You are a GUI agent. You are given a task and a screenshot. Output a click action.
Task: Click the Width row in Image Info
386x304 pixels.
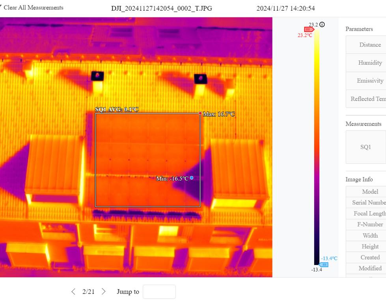[x=366, y=235]
